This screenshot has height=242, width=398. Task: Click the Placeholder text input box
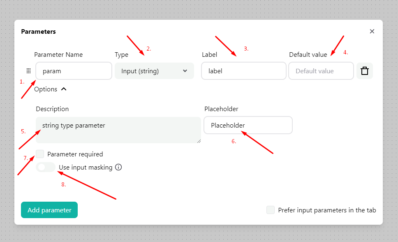coord(248,125)
